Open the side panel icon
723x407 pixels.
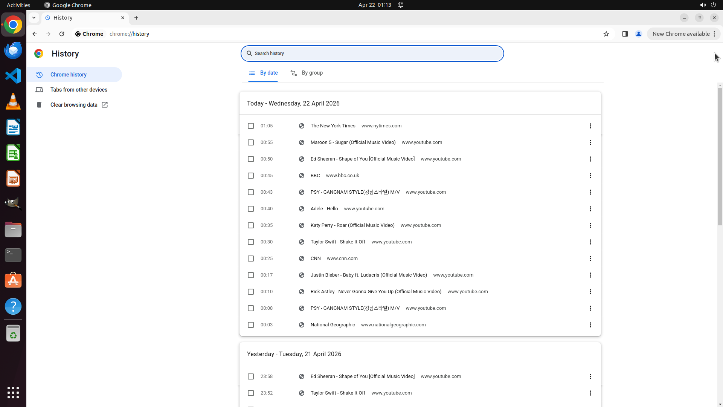pos(625,34)
